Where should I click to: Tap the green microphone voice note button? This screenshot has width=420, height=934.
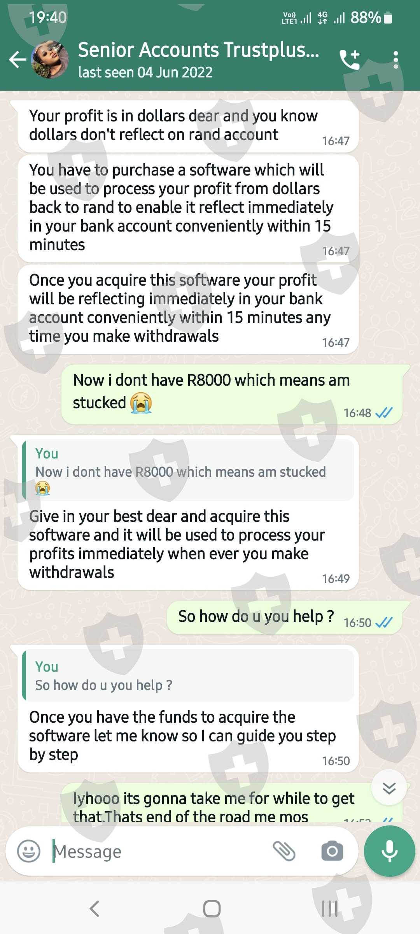click(389, 851)
